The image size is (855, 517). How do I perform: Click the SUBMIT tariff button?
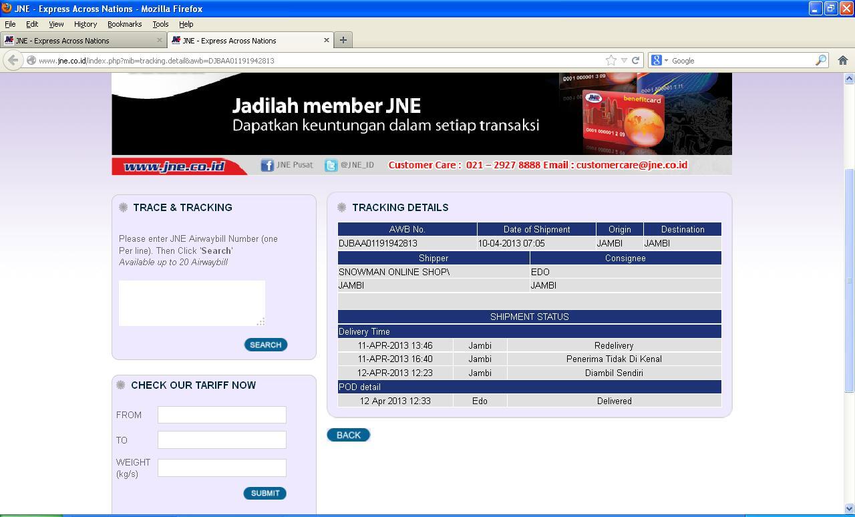pyautogui.click(x=265, y=493)
